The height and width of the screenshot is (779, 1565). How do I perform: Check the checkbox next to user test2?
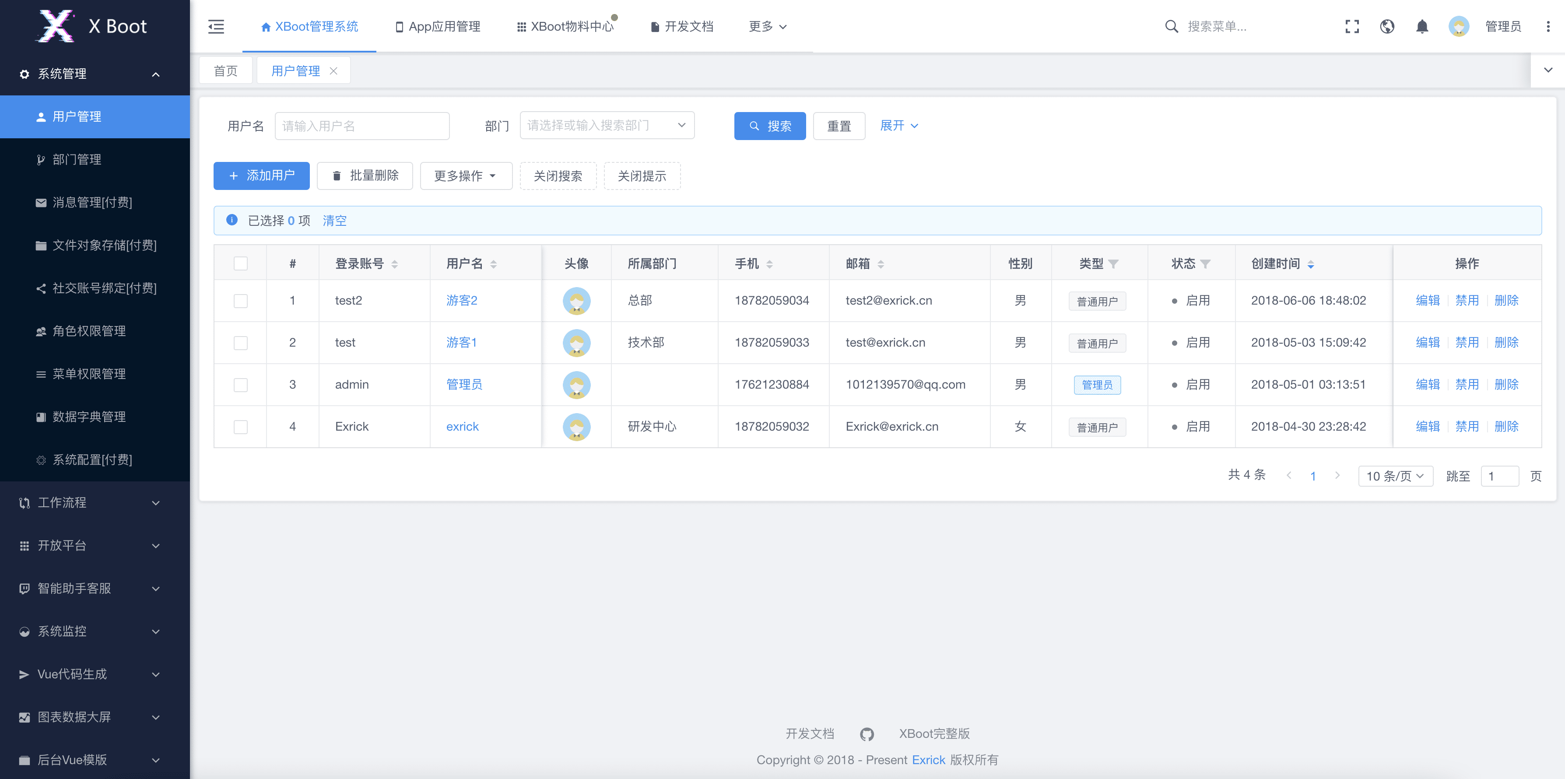click(x=241, y=300)
